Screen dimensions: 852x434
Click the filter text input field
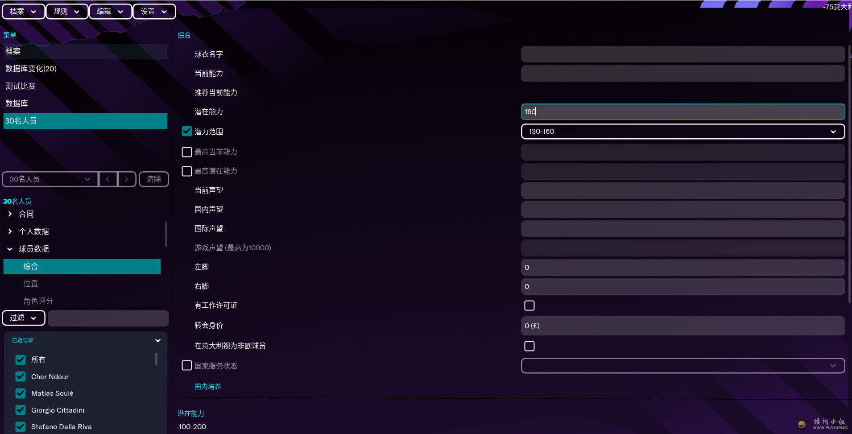108,318
